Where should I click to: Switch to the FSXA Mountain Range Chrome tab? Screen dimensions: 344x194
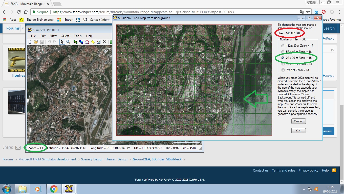[x=27, y=4]
